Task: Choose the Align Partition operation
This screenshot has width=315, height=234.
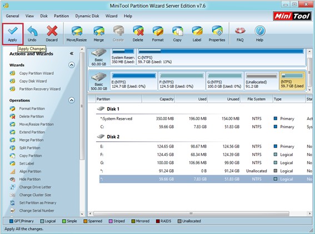Action: (x=30, y=171)
